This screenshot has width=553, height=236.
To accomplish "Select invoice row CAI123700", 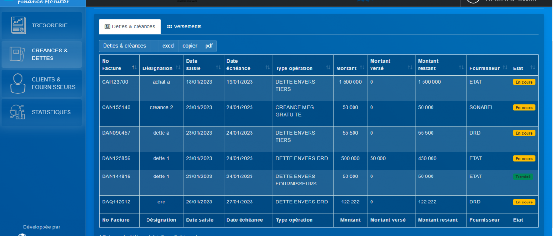I will [x=115, y=82].
